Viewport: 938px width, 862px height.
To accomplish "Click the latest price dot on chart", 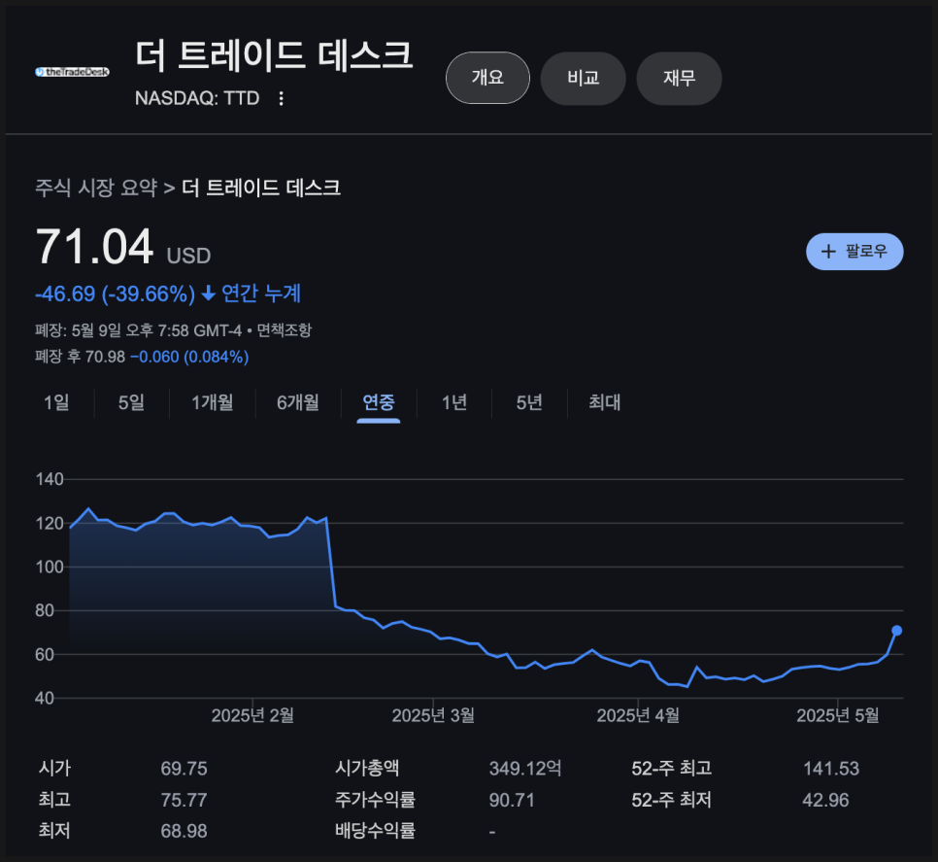I will point(896,631).
